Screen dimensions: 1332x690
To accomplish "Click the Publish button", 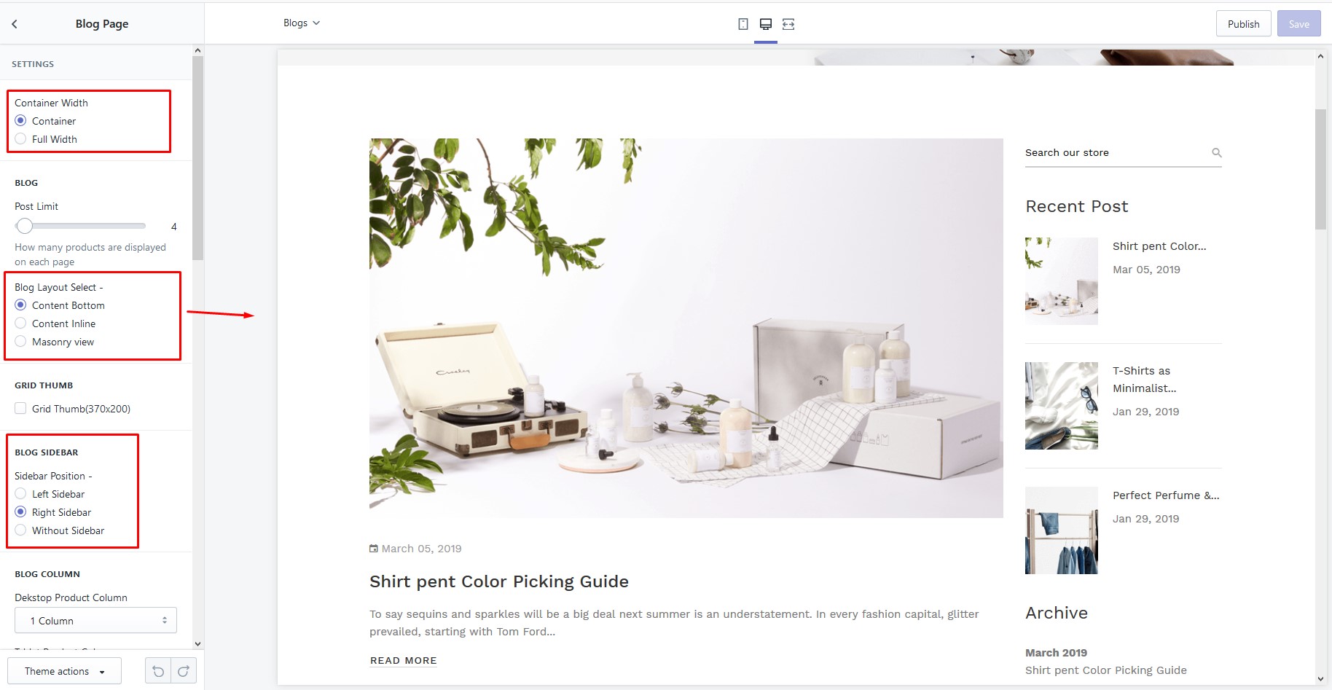I will (x=1243, y=24).
